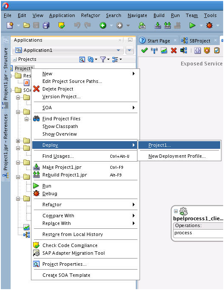Click the Debug ladybug toolbar icon
Screen dimensions: 224x290
pyautogui.click(x=210, y=25)
